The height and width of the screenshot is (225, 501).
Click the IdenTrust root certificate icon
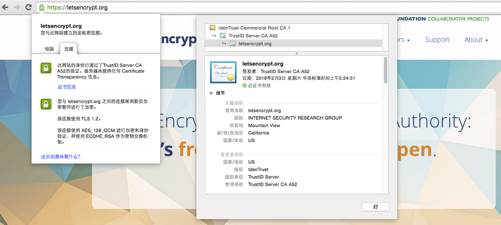tap(213, 28)
